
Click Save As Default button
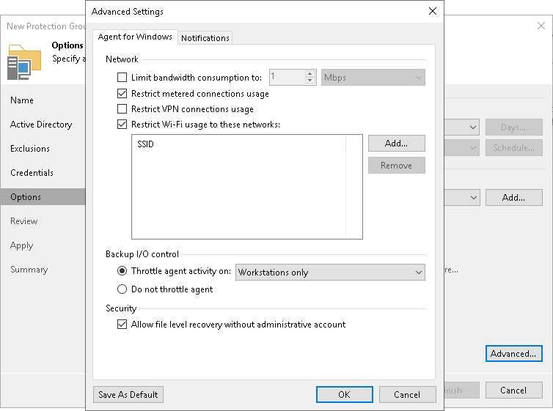tap(128, 394)
